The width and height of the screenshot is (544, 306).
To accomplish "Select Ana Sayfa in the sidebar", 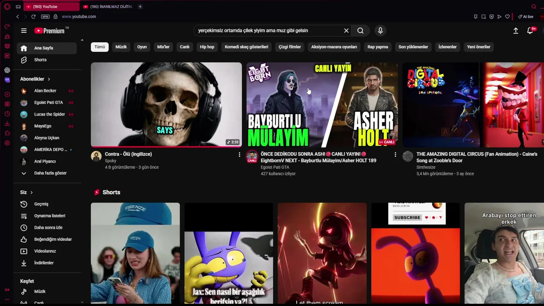I will tap(47, 48).
